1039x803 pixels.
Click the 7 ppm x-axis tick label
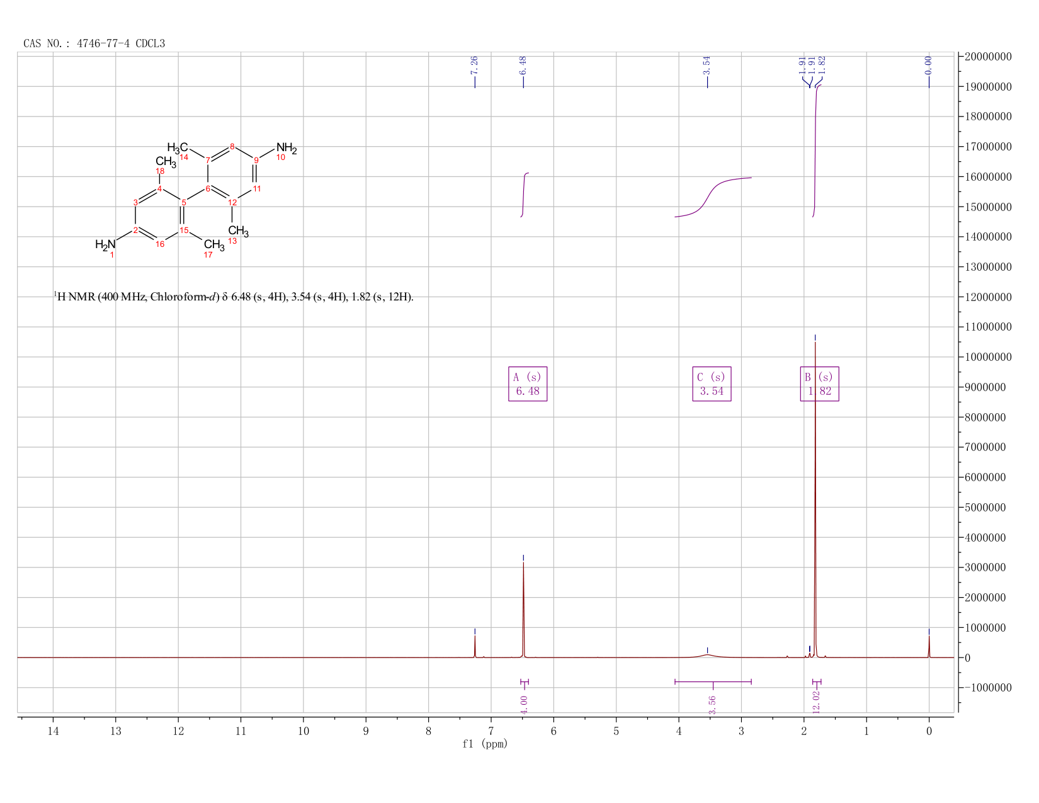491,731
